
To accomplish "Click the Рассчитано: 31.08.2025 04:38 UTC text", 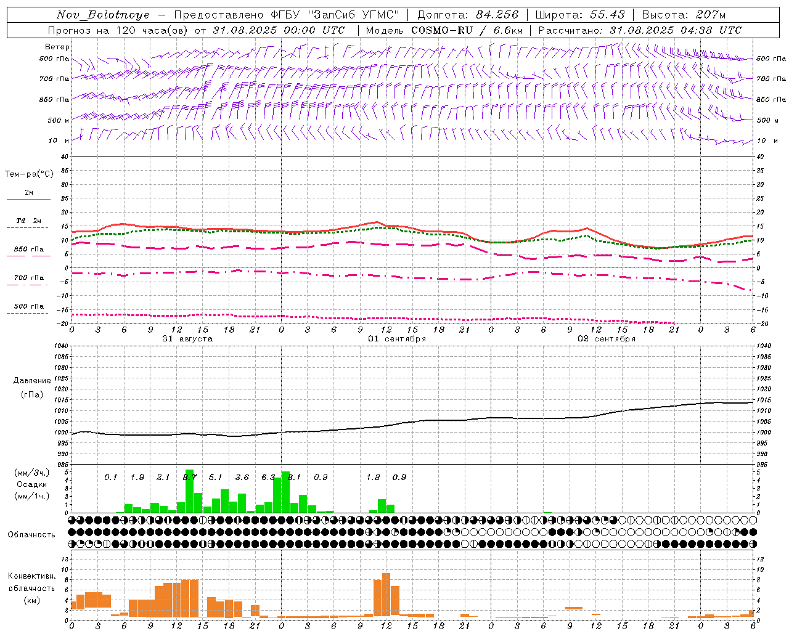I will (640, 30).
